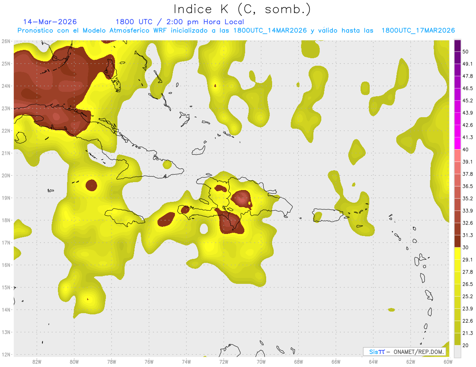Click the colorbar value "23.9"

pos(467,309)
